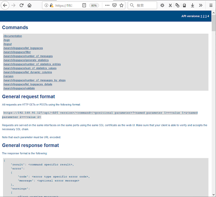
Task: Click the vertical scrollbar thumb
Action: (214, 23)
